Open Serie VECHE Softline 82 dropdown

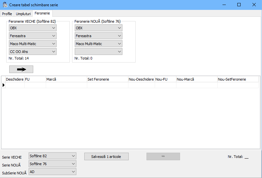52,156
